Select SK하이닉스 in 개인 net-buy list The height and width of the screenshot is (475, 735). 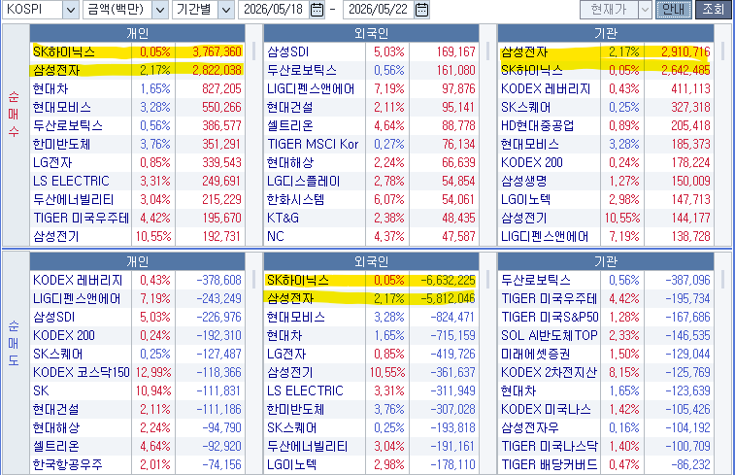pyautogui.click(x=64, y=51)
